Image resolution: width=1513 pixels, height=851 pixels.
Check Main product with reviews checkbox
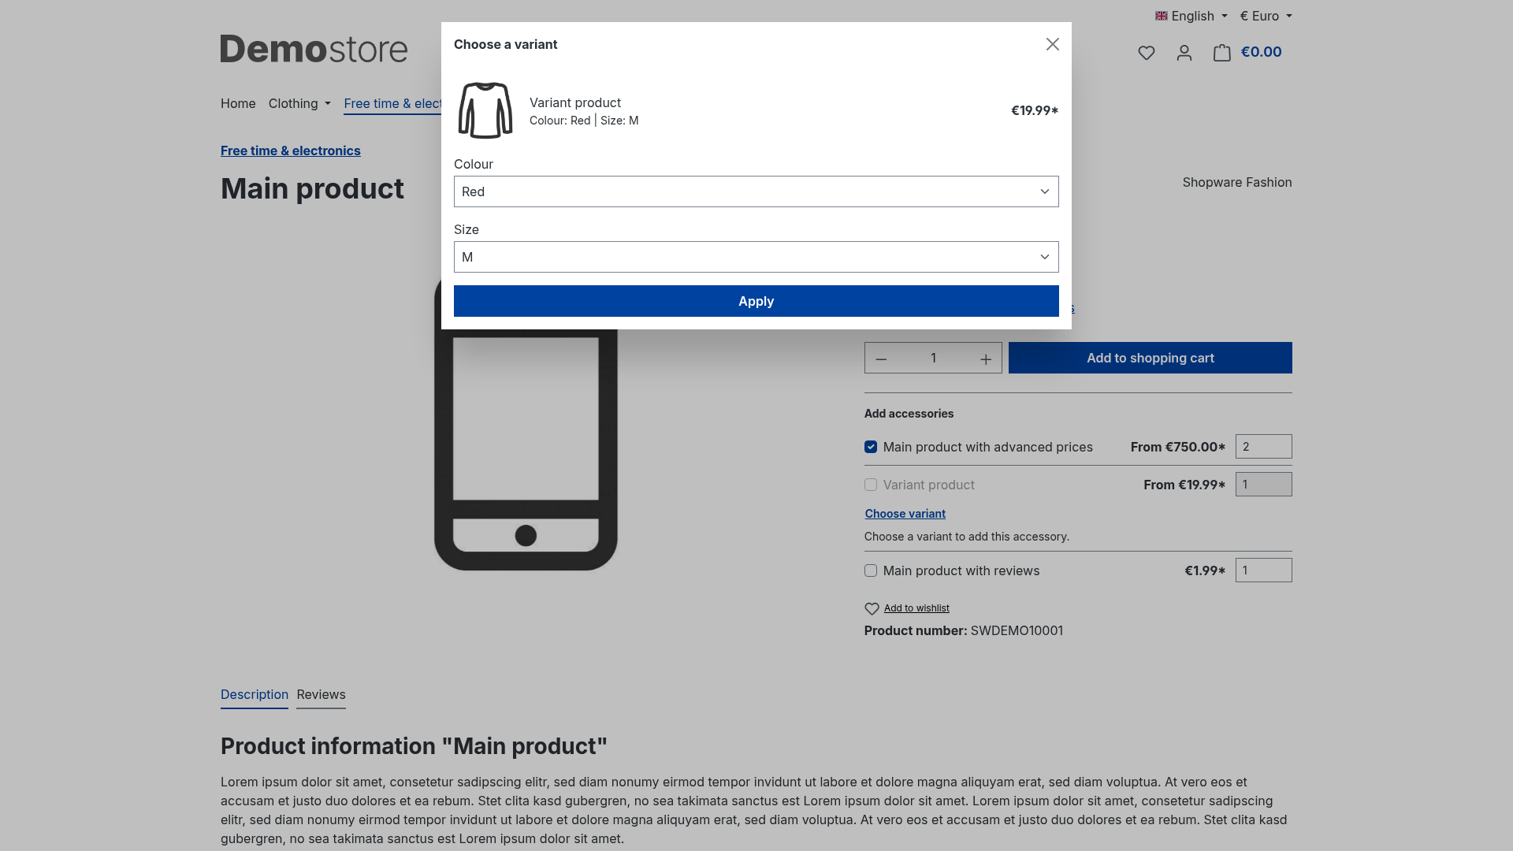coord(871,570)
